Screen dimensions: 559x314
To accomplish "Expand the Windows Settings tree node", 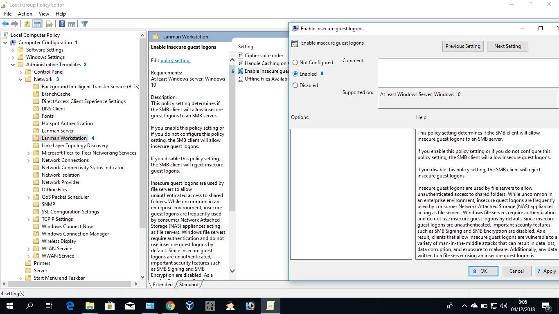I will click(x=13, y=57).
